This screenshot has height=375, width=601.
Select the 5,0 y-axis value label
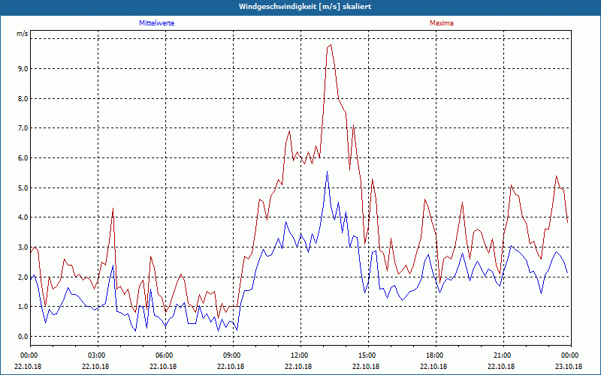coord(23,187)
